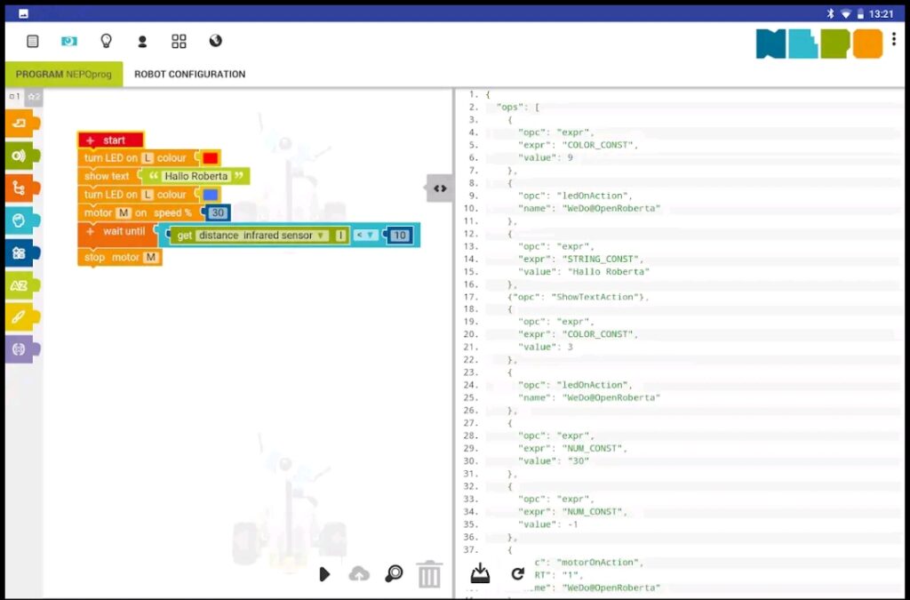The image size is (910, 600).
Task: Edit the Hallo Roberta text field
Action: pos(196,176)
